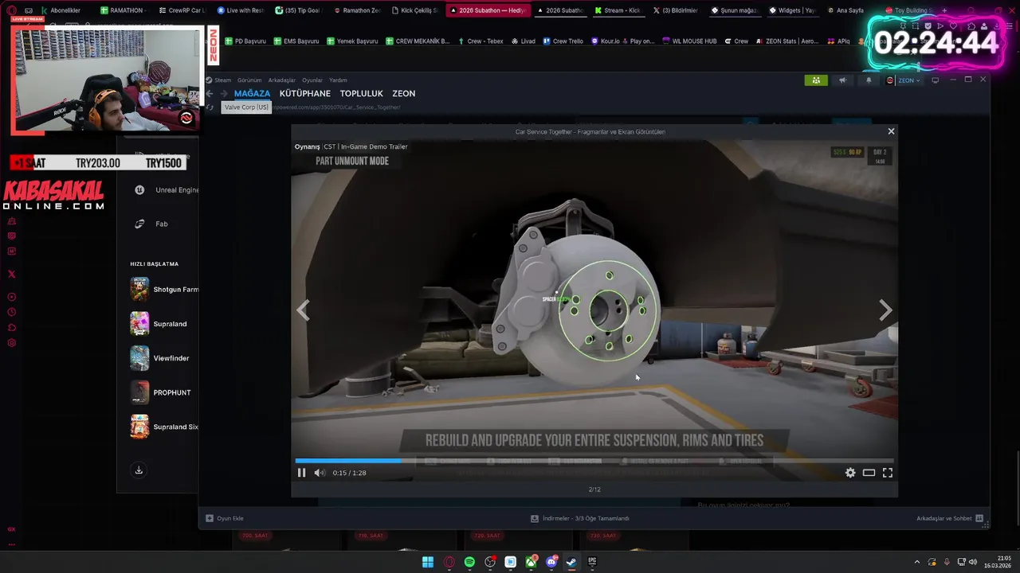
Task: Select KÜTÜPHANE tab in Steam
Action: 305,94
